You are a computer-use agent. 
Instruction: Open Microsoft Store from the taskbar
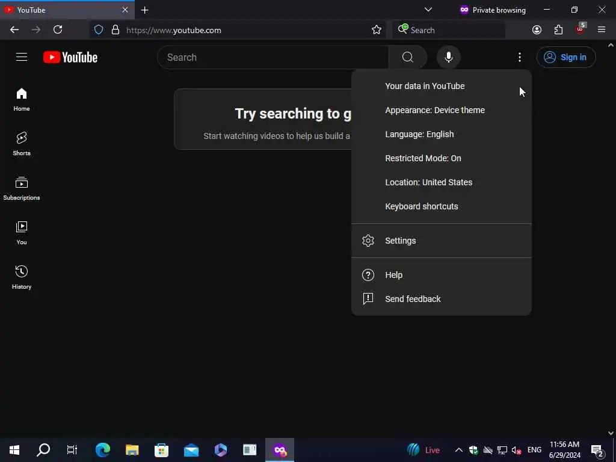coord(161,450)
